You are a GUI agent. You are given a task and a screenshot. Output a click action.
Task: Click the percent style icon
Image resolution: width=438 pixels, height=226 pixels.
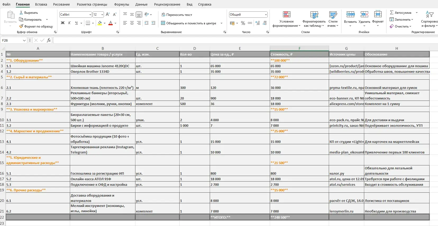coord(243,23)
